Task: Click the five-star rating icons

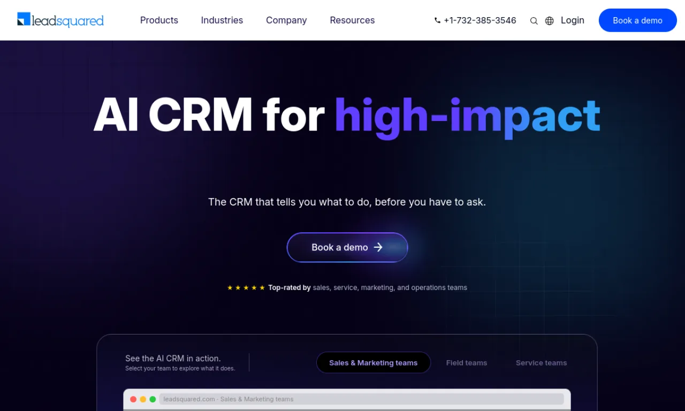Action: (246, 288)
